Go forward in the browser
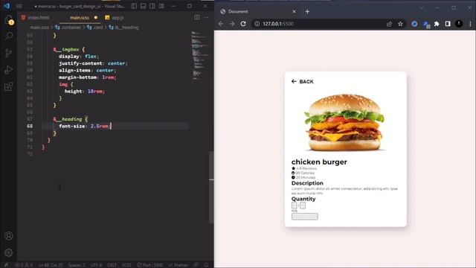The width and height of the screenshot is (476, 268). (232, 24)
